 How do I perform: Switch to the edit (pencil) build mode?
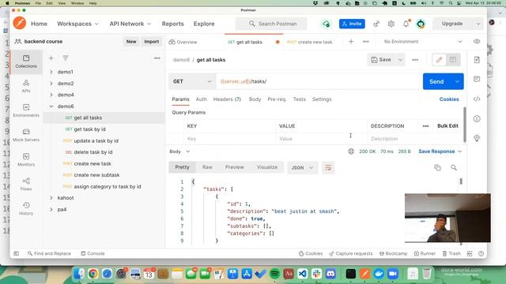click(x=440, y=60)
